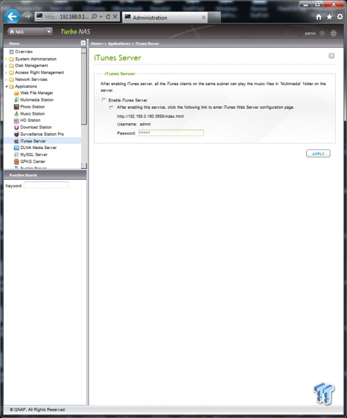The image size is (347, 418).
Task: Collapse the Home navigation panel
Action: 83,43
